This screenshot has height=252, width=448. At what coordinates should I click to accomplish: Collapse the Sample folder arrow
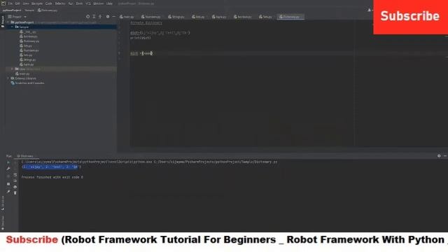pos(13,27)
